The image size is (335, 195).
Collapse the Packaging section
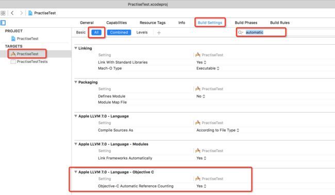pos(76,82)
